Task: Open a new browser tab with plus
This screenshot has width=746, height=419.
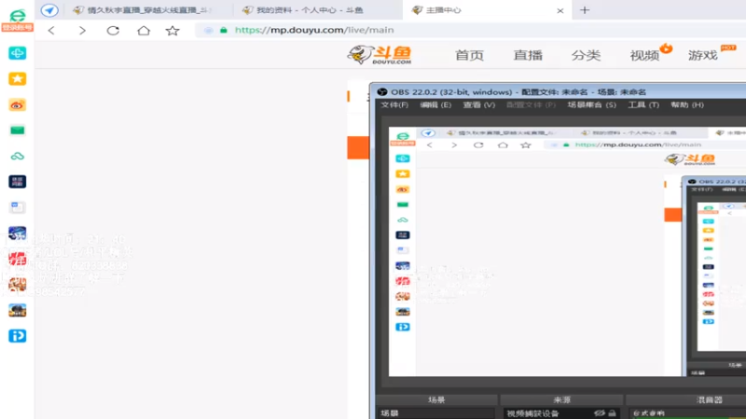Action: [x=585, y=10]
